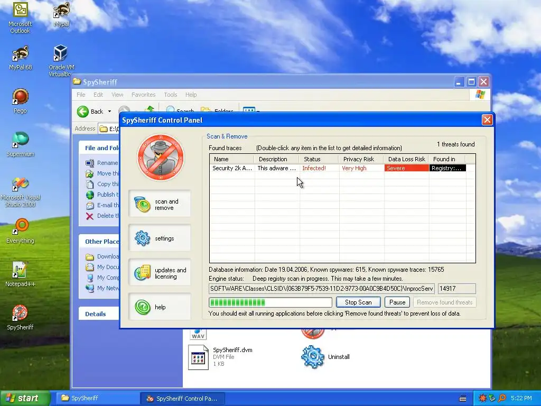Open Microsoft Outlook desktop icon
Image resolution: width=541 pixels, height=406 pixels.
(x=20, y=18)
